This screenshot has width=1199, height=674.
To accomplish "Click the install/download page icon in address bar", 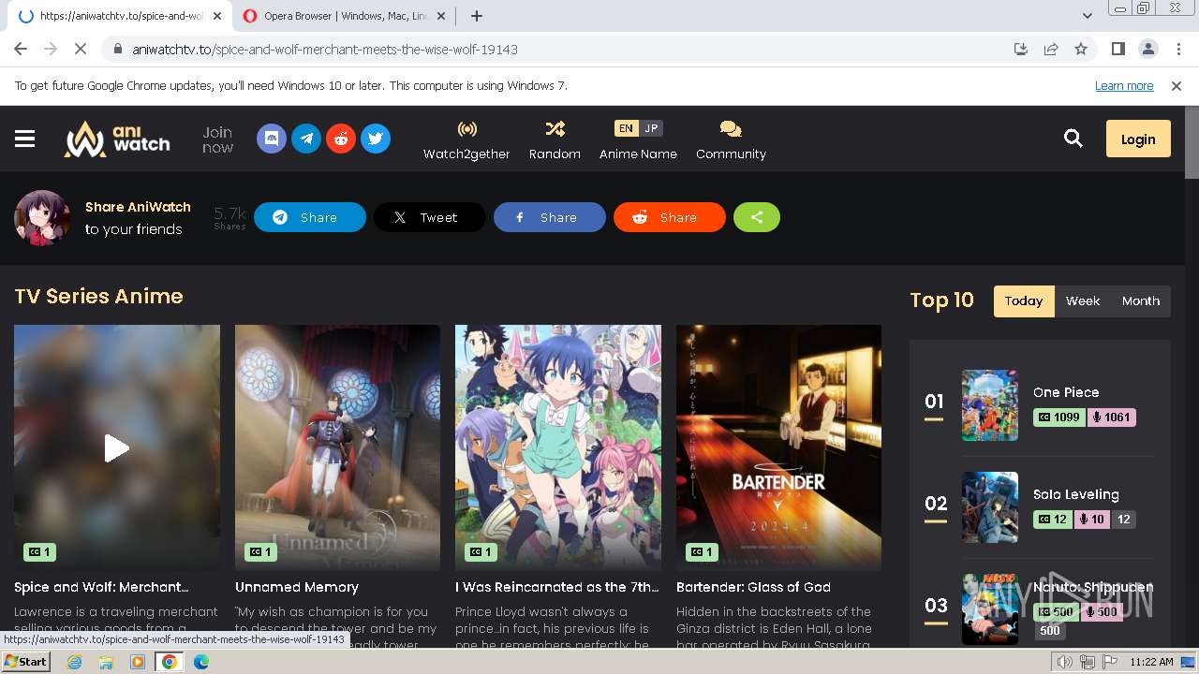I will [x=1021, y=49].
